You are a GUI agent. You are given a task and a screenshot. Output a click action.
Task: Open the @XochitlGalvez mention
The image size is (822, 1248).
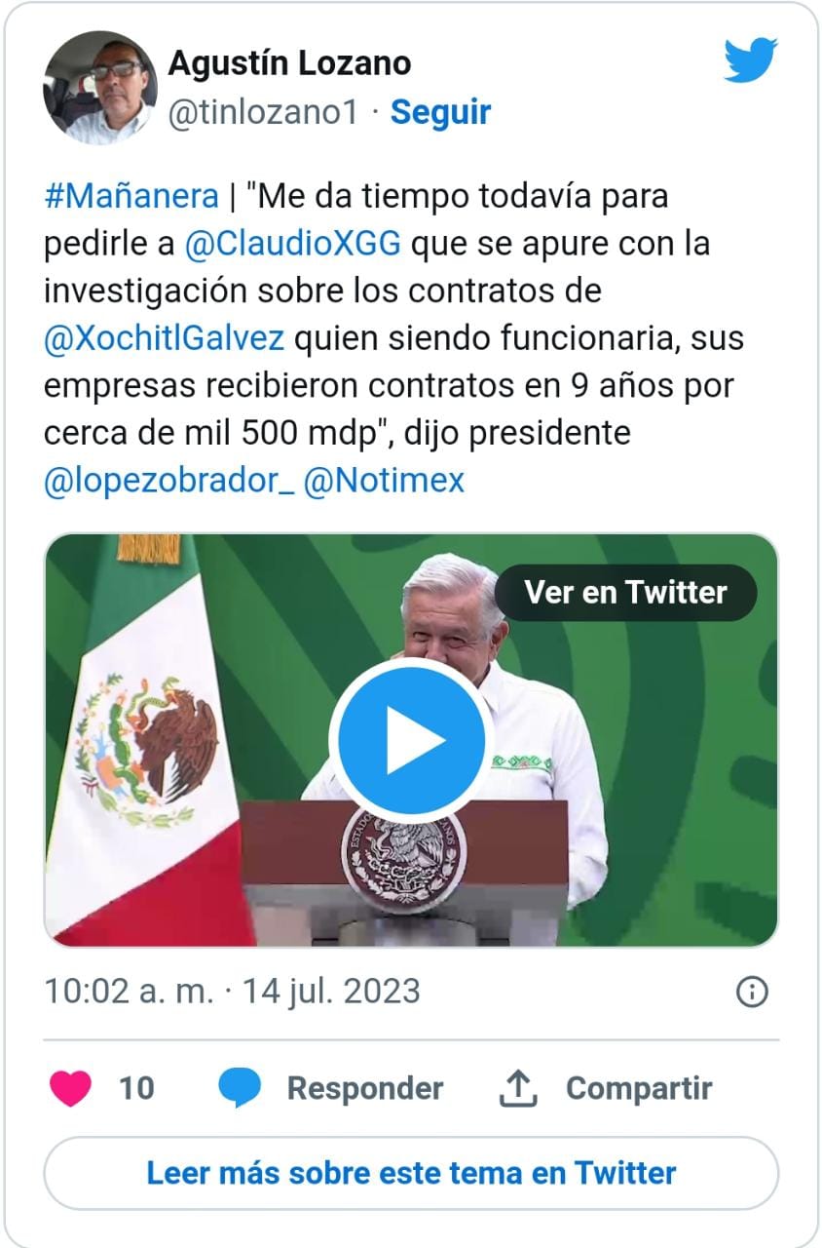point(164,338)
